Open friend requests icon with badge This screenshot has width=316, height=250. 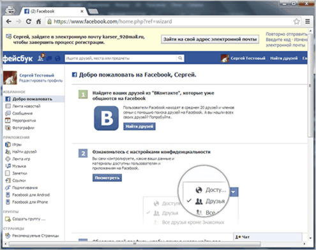pos(41,58)
